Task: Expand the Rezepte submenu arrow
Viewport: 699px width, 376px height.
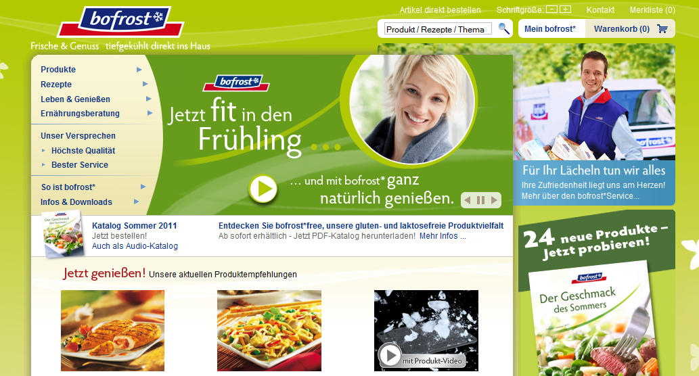Action: (145, 84)
